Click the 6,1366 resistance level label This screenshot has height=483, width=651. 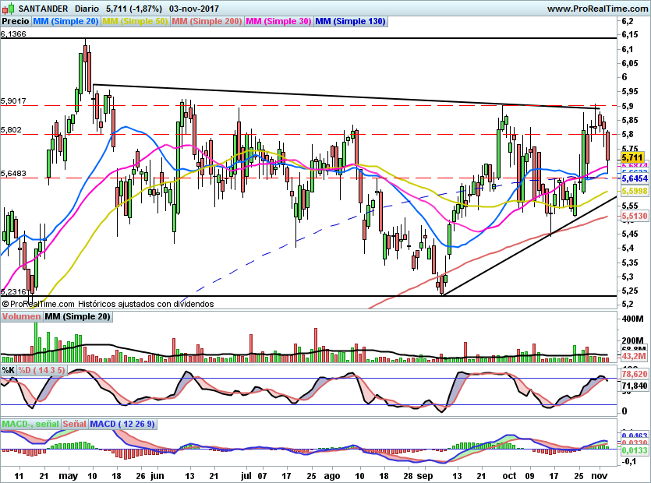pos(13,34)
